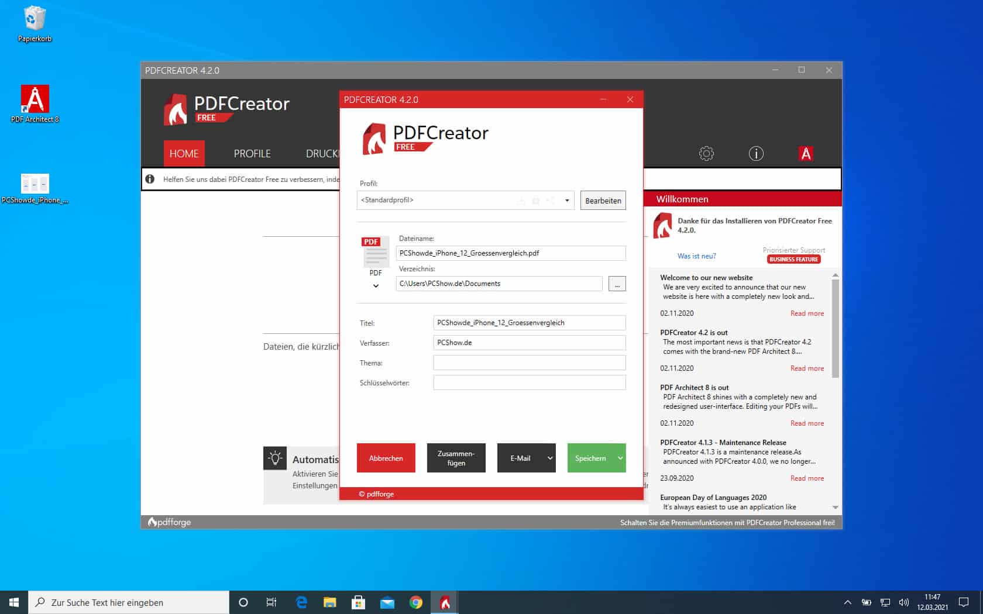The image size is (983, 614).
Task: Open E-Mail button dropdown arrow
Action: (x=549, y=458)
